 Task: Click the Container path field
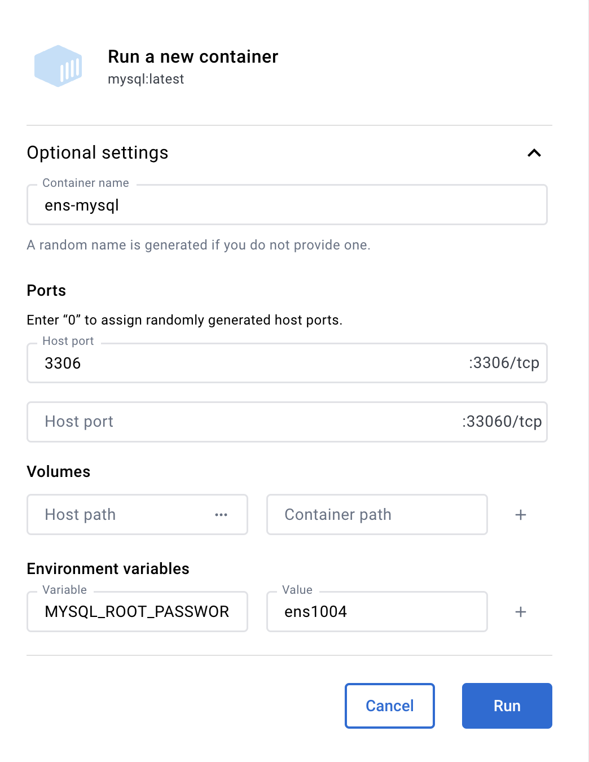click(376, 515)
